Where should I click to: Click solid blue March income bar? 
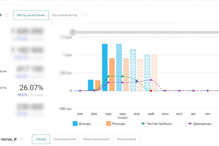pos(105,67)
